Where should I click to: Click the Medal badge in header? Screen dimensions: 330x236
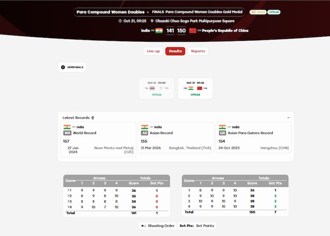[x=258, y=12]
